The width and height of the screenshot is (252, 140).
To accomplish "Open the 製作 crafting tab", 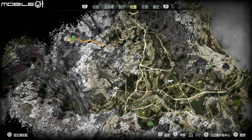I will [x=122, y=7].
